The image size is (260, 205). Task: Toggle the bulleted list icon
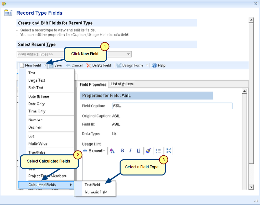pyautogui.click(x=158, y=151)
